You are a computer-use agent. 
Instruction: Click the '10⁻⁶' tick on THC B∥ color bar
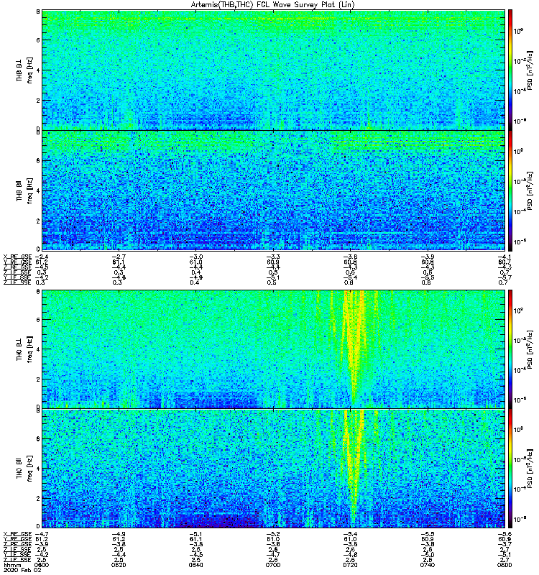tap(519, 518)
